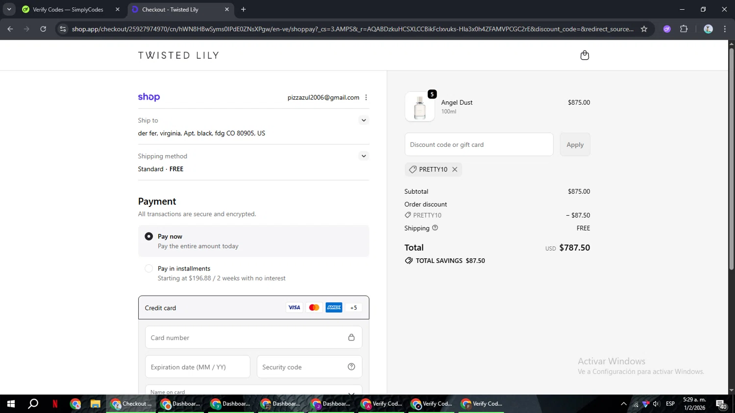735x413 pixels.
Task: Open File Explorer from the taskbar
Action: click(x=95, y=404)
